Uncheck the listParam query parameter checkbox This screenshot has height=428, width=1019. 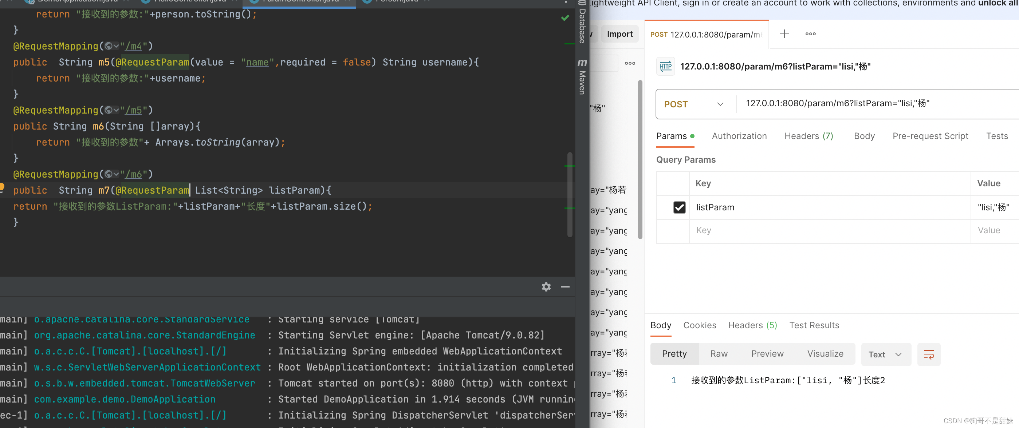tap(679, 207)
